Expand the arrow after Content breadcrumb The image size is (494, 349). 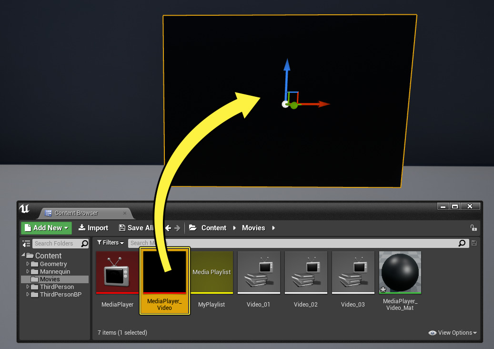tap(234, 228)
